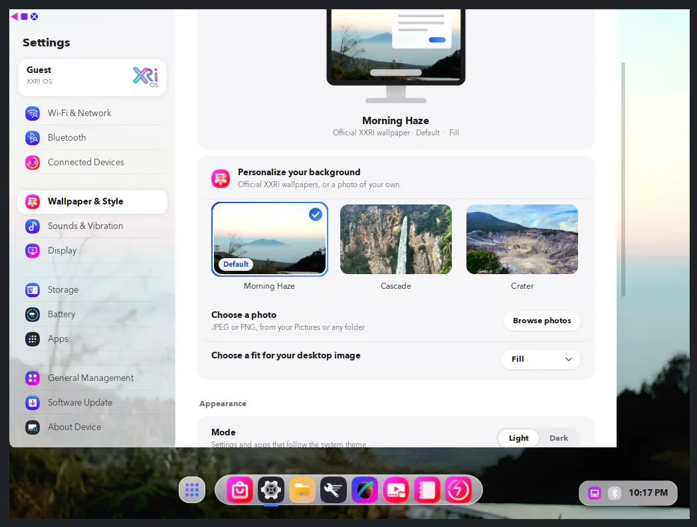The width and height of the screenshot is (697, 527).
Task: Click the 'Mode' setting label
Action: (223, 433)
